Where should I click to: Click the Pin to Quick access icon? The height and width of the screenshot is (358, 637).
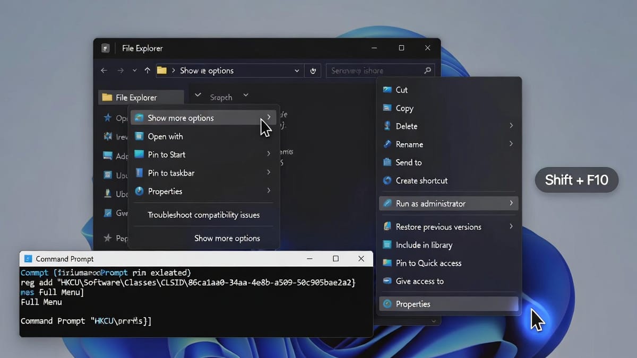point(387,263)
